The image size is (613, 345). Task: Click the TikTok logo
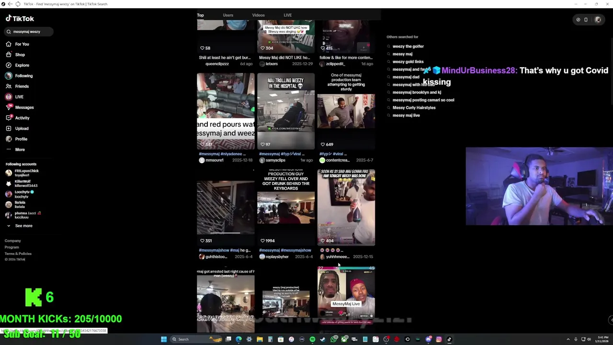20,19
